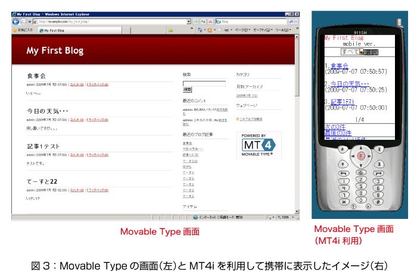Click the 0 key on phone keypad

[361, 200]
